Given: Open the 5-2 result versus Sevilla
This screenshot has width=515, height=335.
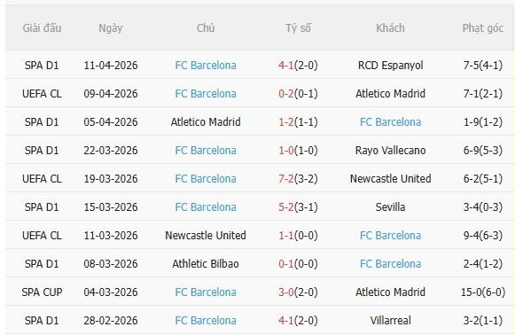Looking at the screenshot, I should coord(286,206).
